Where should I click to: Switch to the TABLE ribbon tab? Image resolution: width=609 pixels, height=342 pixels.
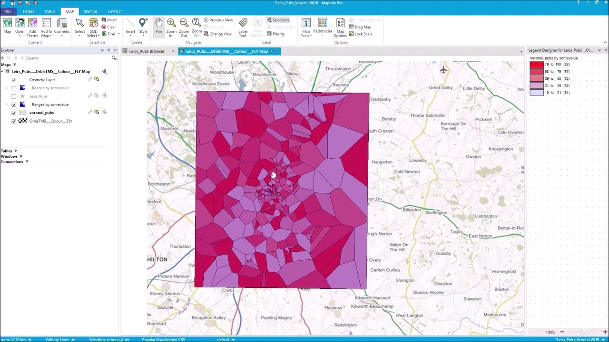(x=50, y=11)
